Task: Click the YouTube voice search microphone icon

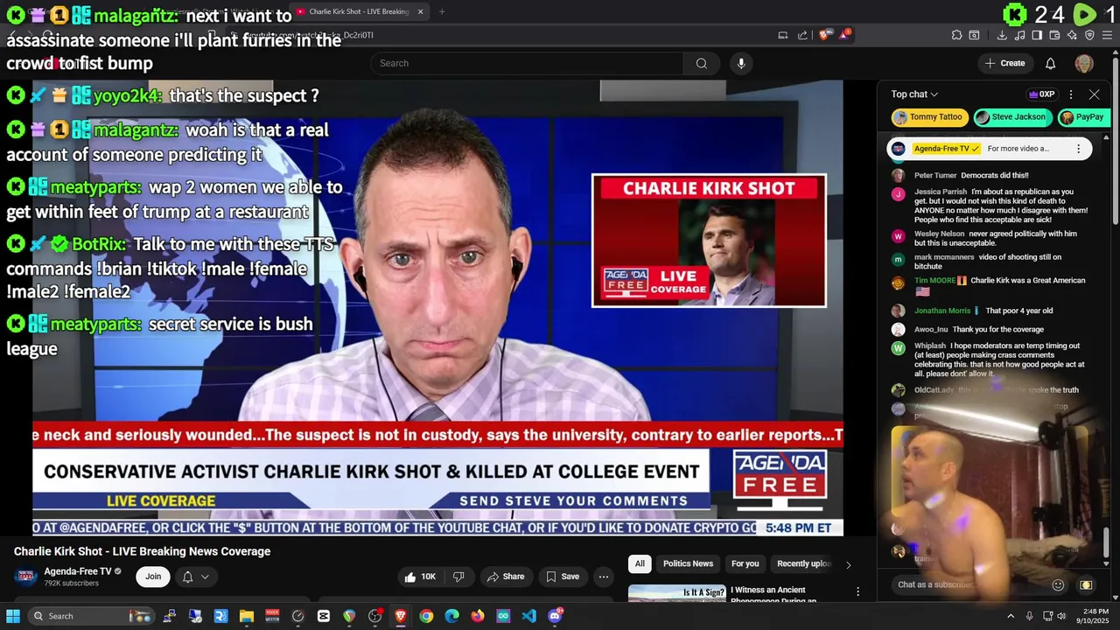Action: pyautogui.click(x=741, y=63)
